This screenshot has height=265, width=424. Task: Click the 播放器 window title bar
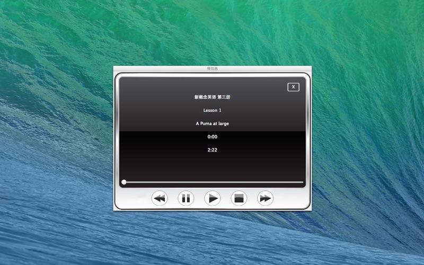[213, 68]
